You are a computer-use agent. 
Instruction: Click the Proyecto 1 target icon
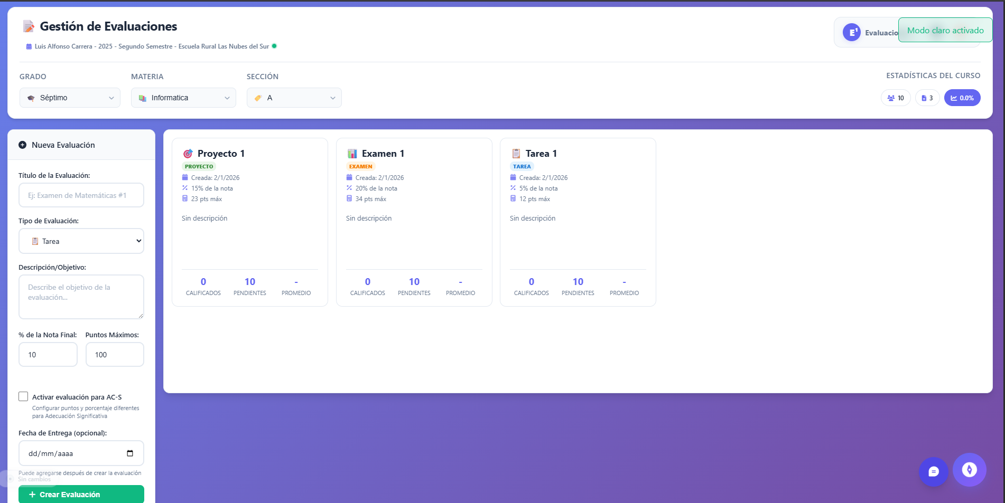point(188,154)
